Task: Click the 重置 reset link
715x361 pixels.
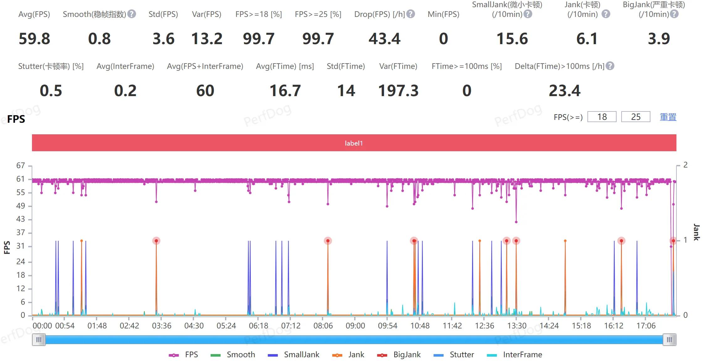Action: [668, 117]
